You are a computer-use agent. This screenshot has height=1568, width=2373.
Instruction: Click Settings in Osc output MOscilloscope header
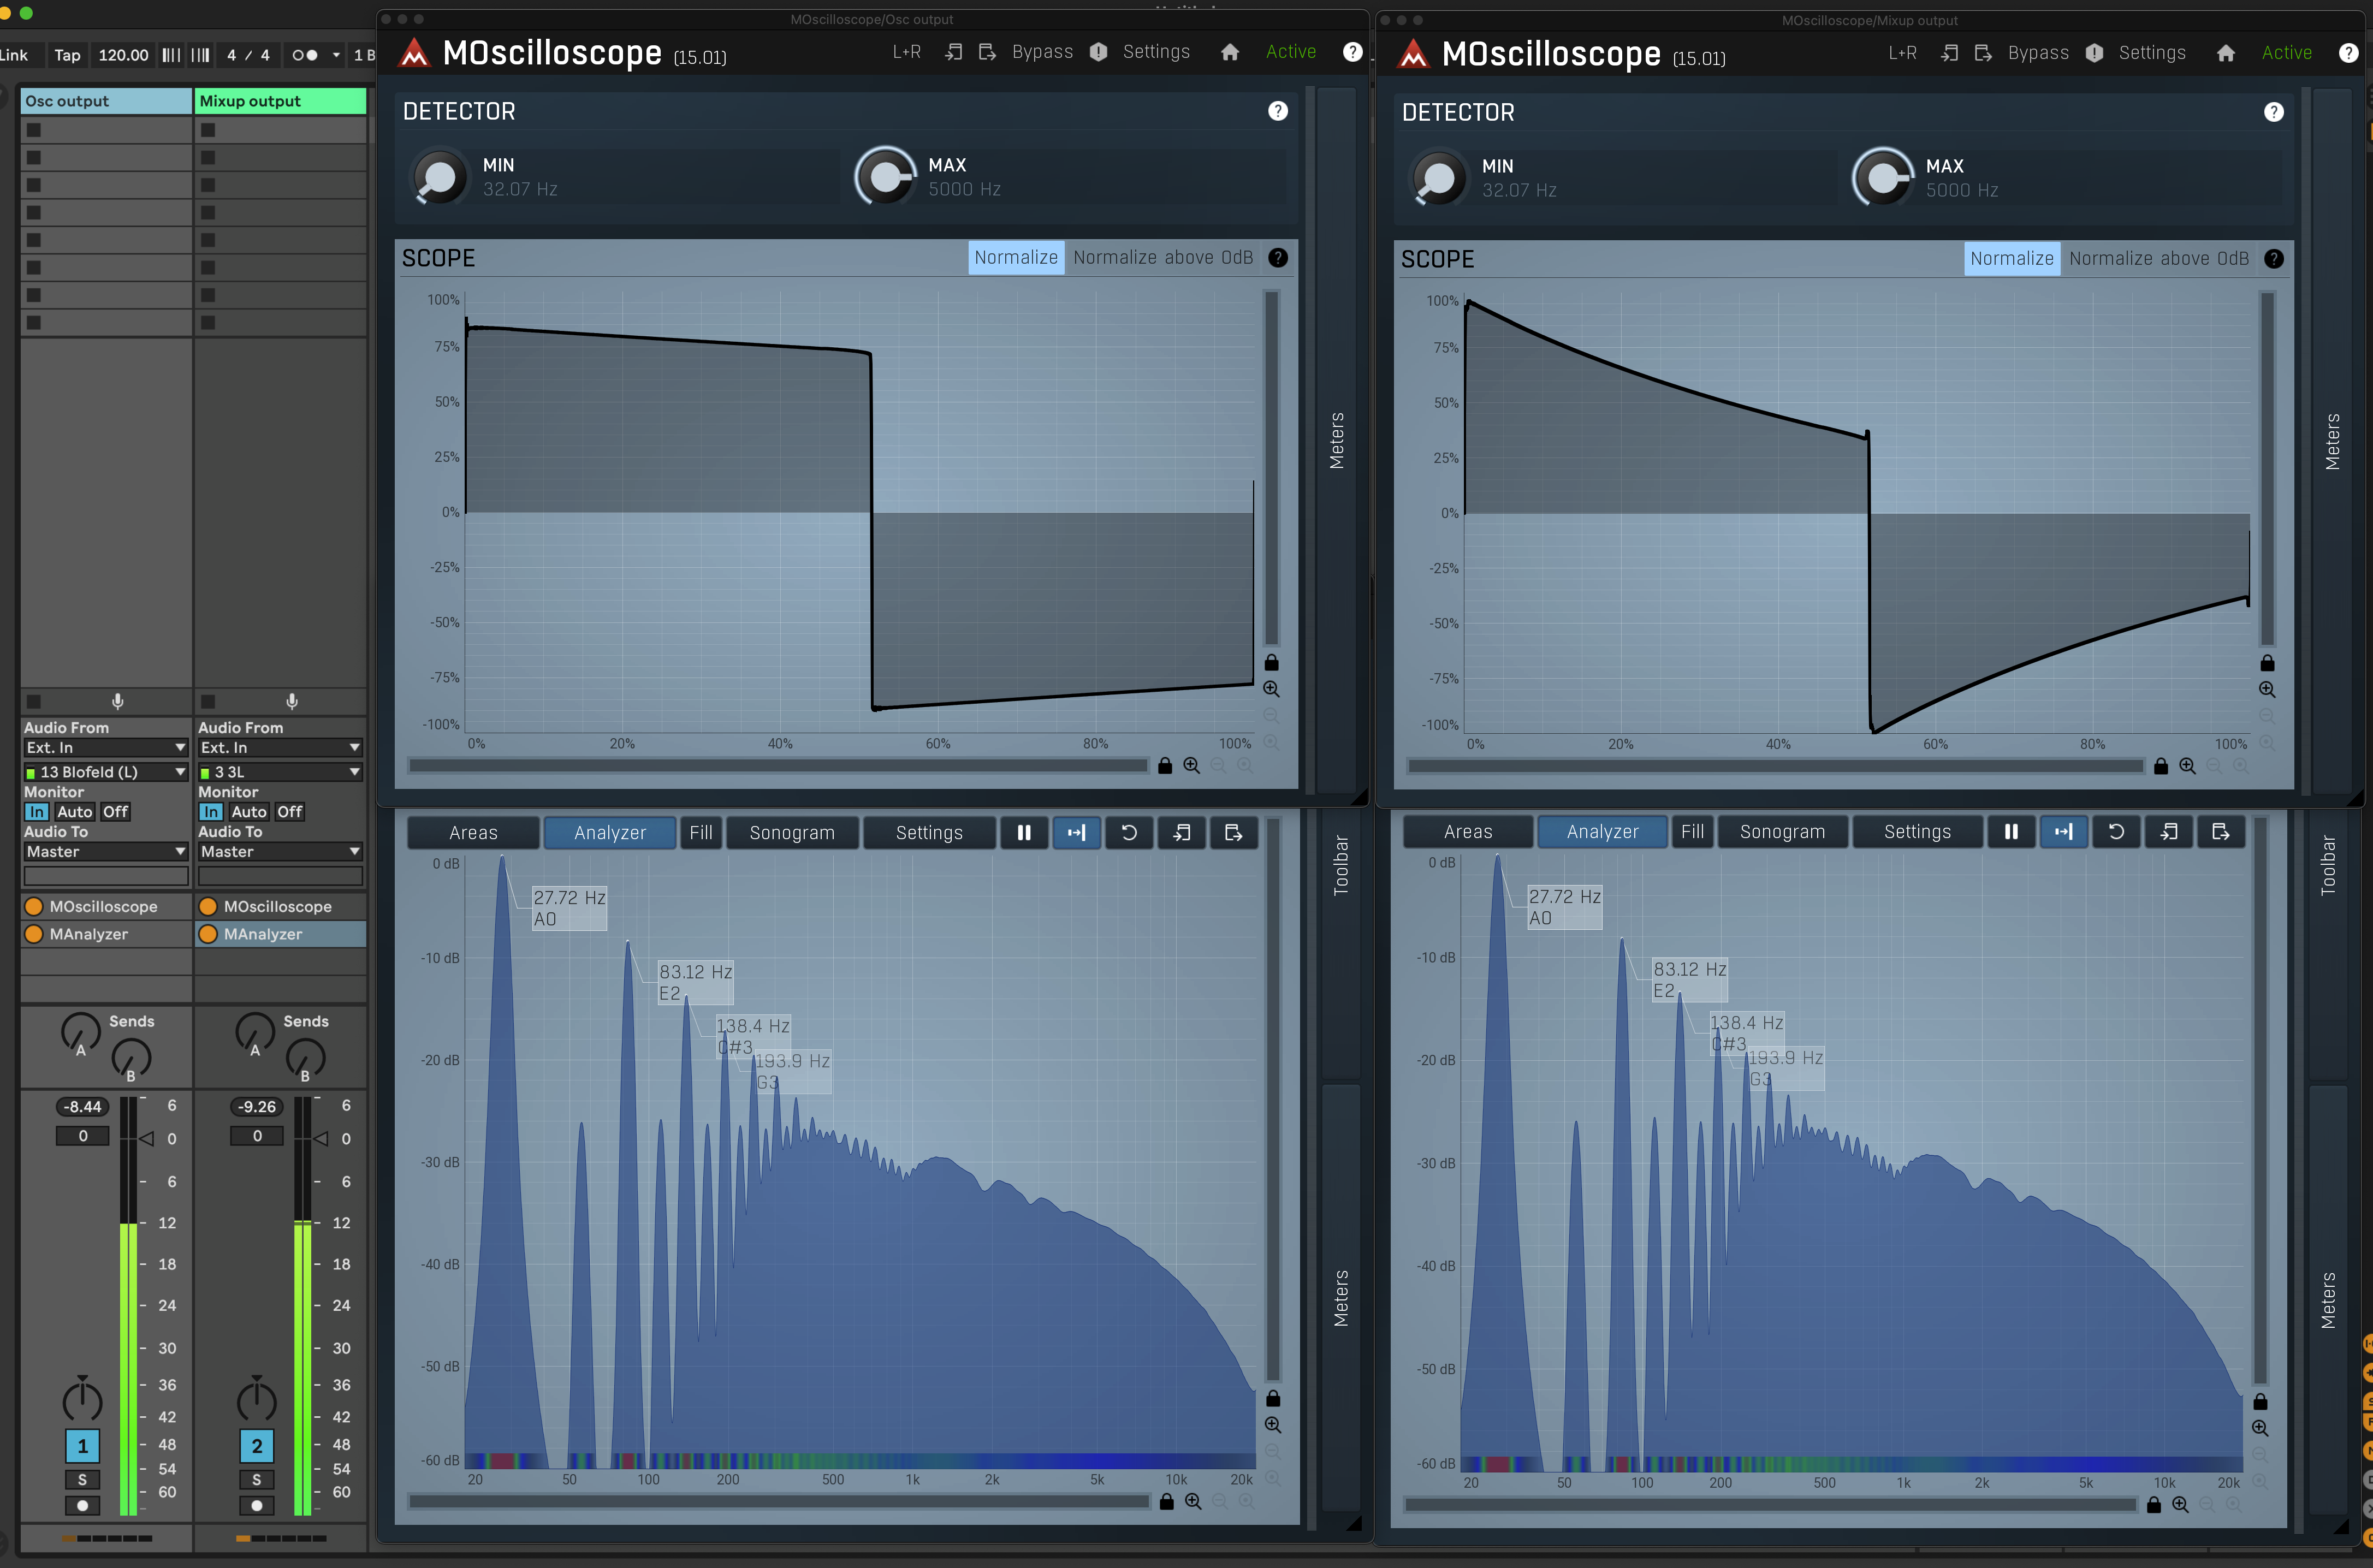tap(1156, 52)
